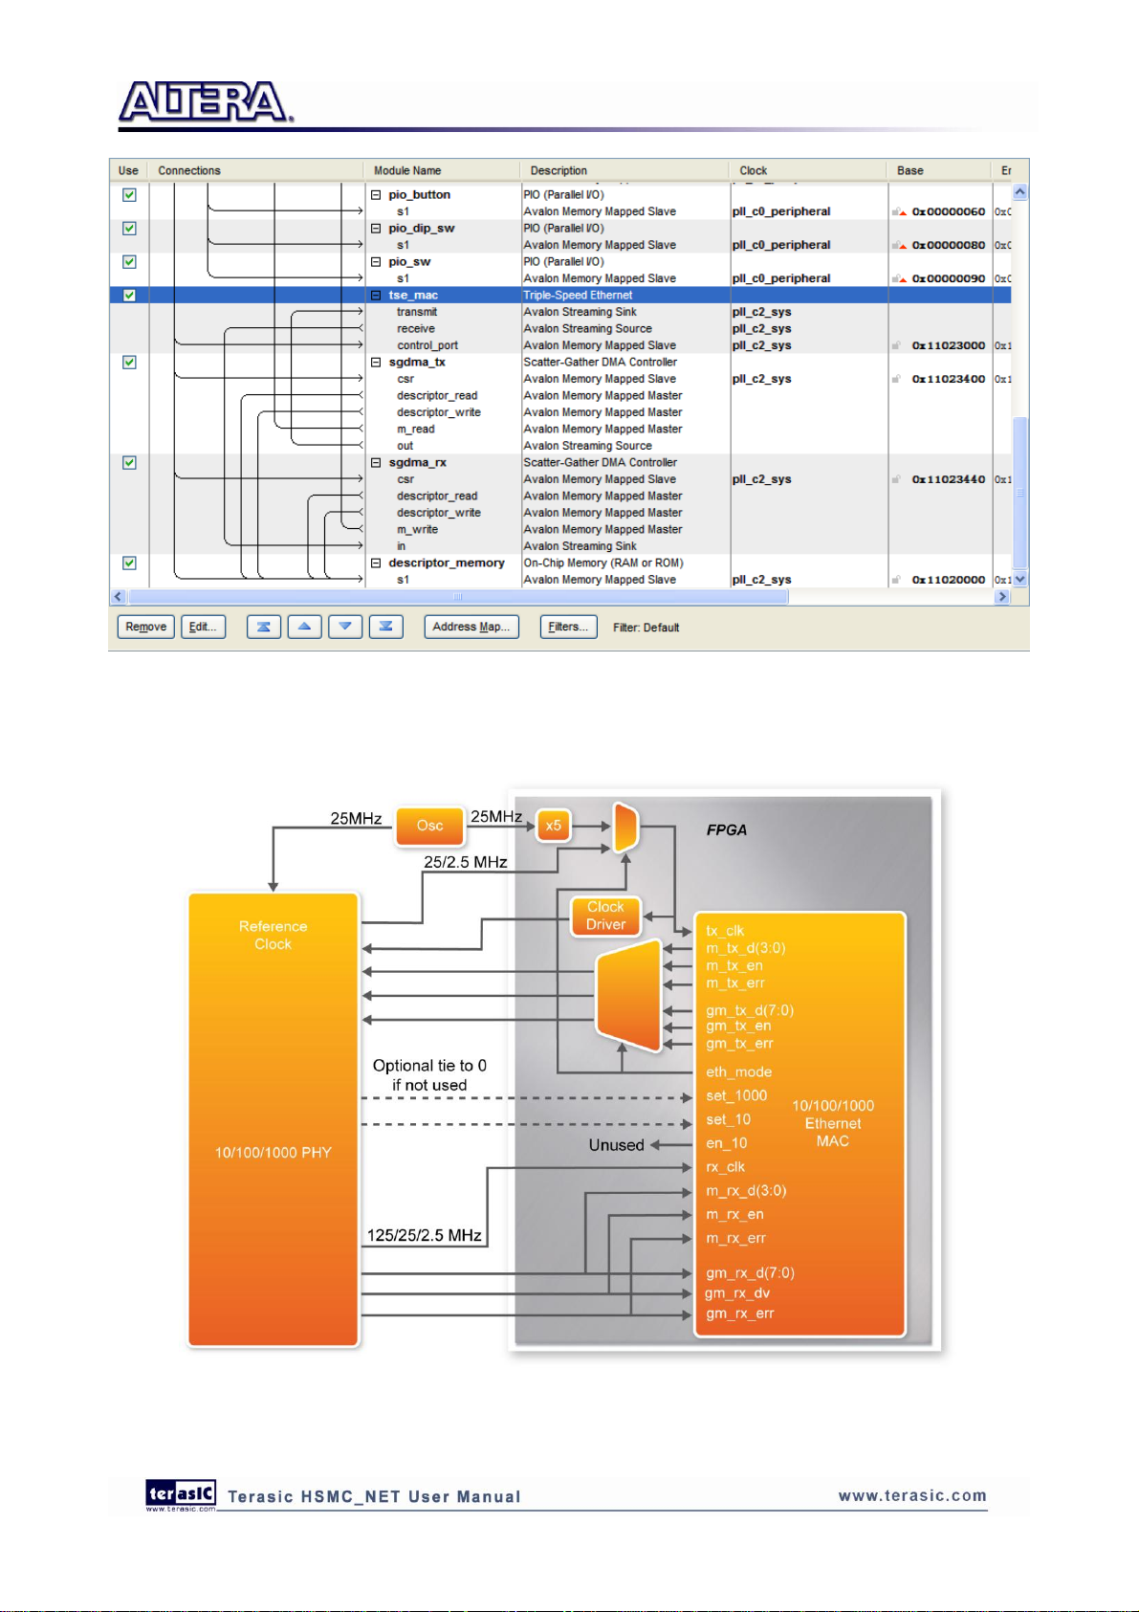Click the Connections column header
This screenshot has width=1139, height=1612.
tap(255, 170)
